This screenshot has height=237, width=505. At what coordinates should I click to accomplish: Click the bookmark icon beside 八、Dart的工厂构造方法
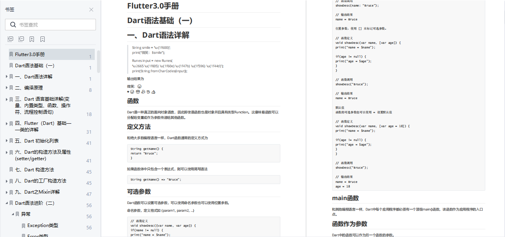(12, 181)
